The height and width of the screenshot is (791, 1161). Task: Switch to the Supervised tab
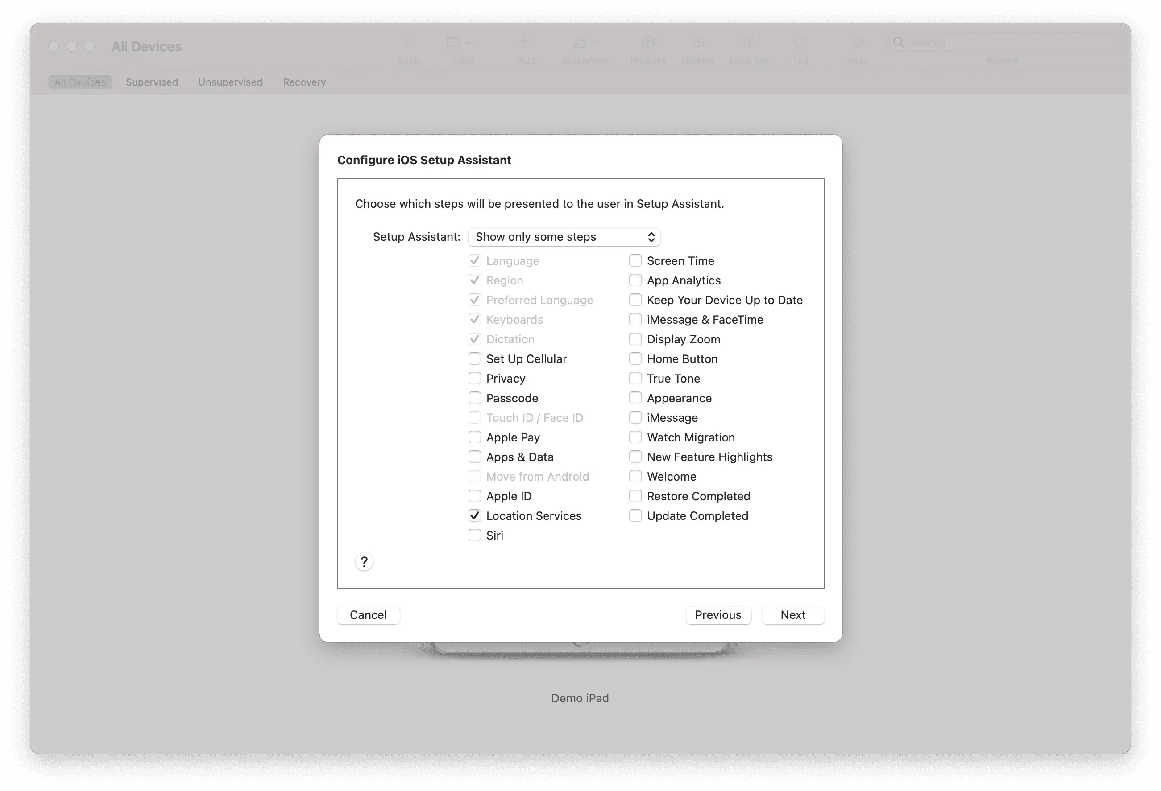point(152,82)
